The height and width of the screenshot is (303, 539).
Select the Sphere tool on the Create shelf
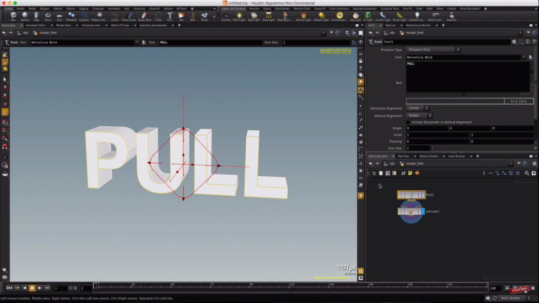tap(25, 16)
